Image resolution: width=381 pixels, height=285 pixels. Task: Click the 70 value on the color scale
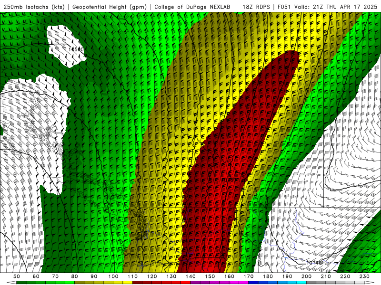(x=55, y=276)
